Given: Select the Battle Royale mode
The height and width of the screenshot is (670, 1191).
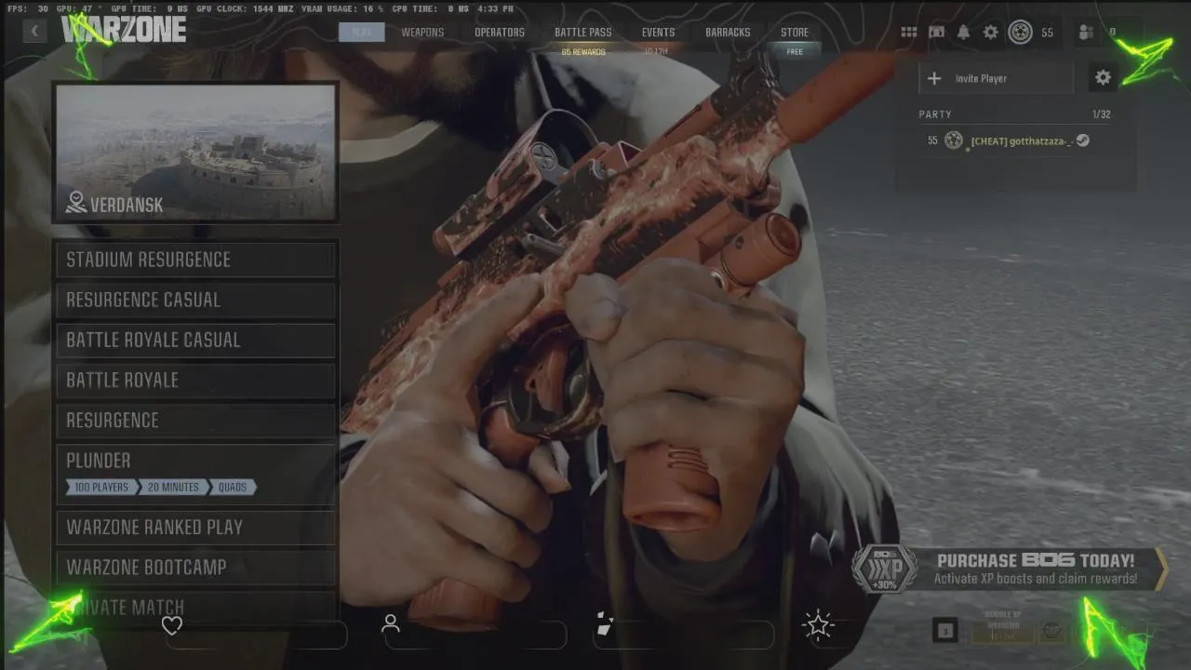Looking at the screenshot, I should 195,380.
